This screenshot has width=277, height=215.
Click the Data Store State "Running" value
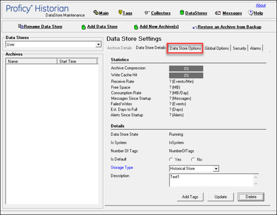(176, 134)
